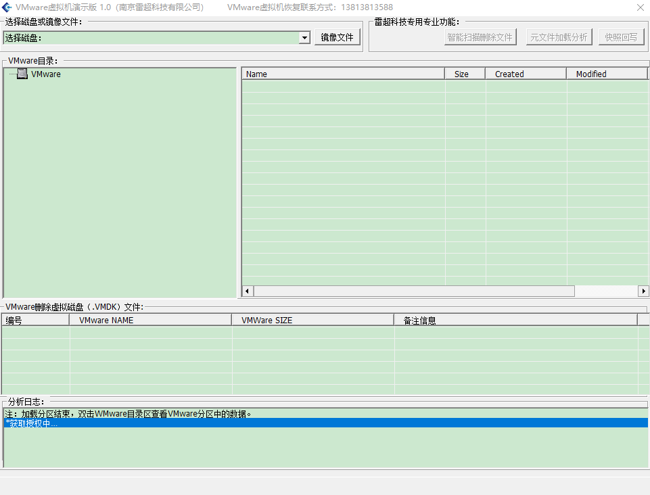Select log line 注：加载分区结束
Image resolution: width=650 pixels, height=495 pixels.
(326, 414)
